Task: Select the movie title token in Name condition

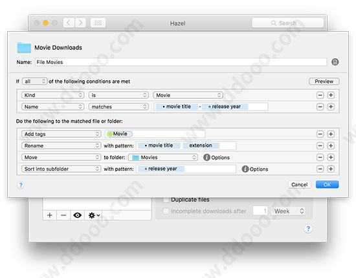Action: click(177, 107)
